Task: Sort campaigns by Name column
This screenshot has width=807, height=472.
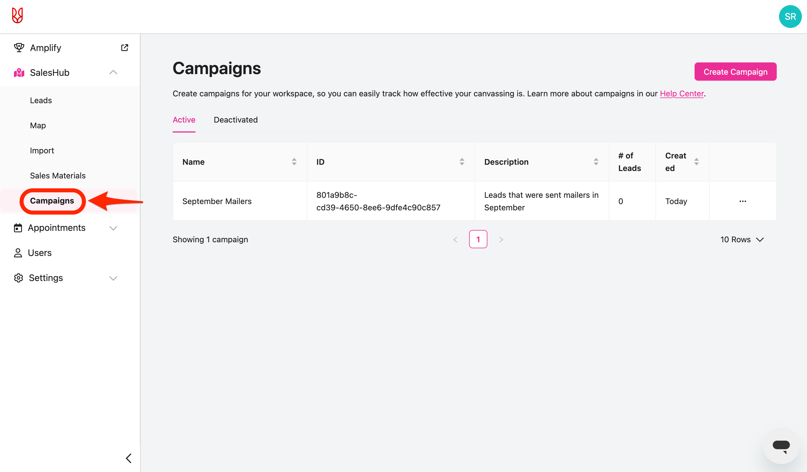Action: pos(294,162)
